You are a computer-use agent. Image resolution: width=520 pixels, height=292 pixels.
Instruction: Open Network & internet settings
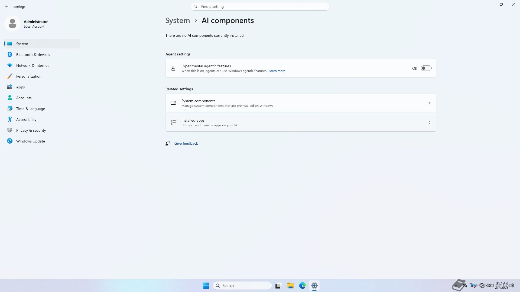[32, 65]
